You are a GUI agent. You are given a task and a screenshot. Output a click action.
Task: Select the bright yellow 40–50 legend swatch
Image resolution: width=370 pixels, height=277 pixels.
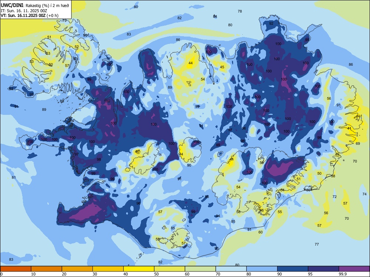(x=139, y=269)
